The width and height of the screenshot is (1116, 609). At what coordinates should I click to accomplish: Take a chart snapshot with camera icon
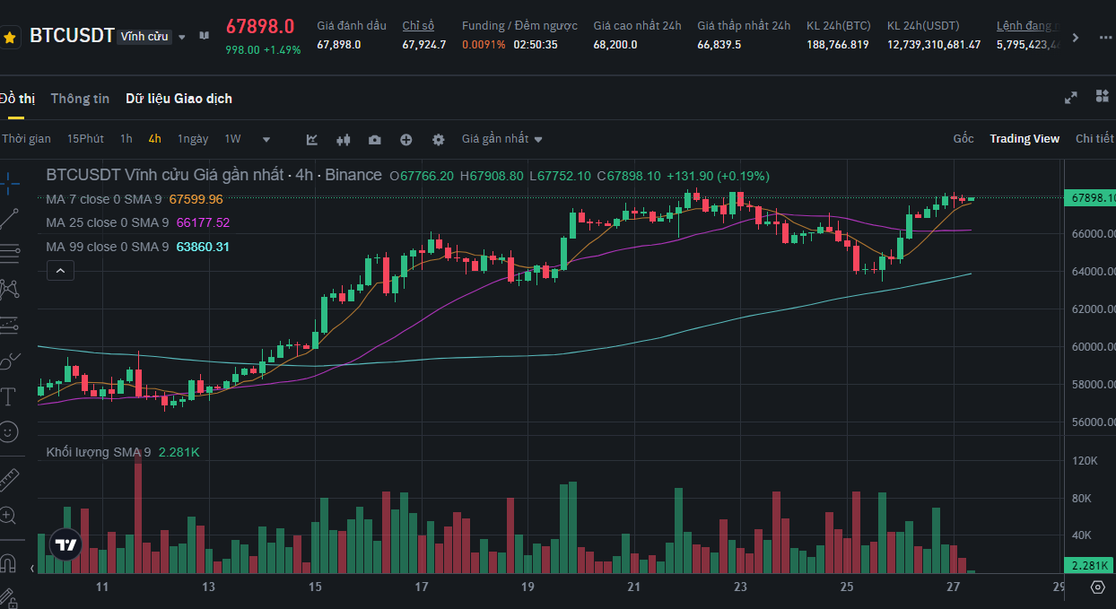374,140
